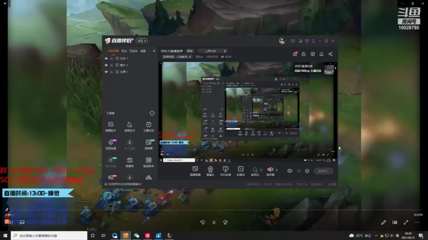Add screen capture source in bottom bar
This screenshot has height=240, width=428.
(195, 171)
